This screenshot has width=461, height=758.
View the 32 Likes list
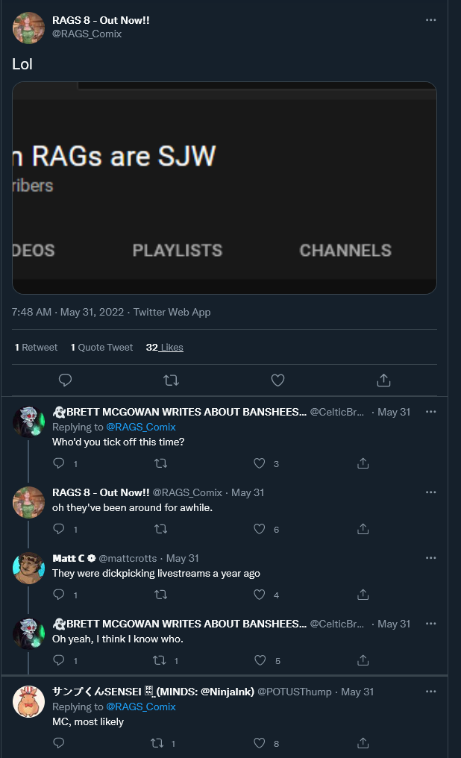[164, 347]
